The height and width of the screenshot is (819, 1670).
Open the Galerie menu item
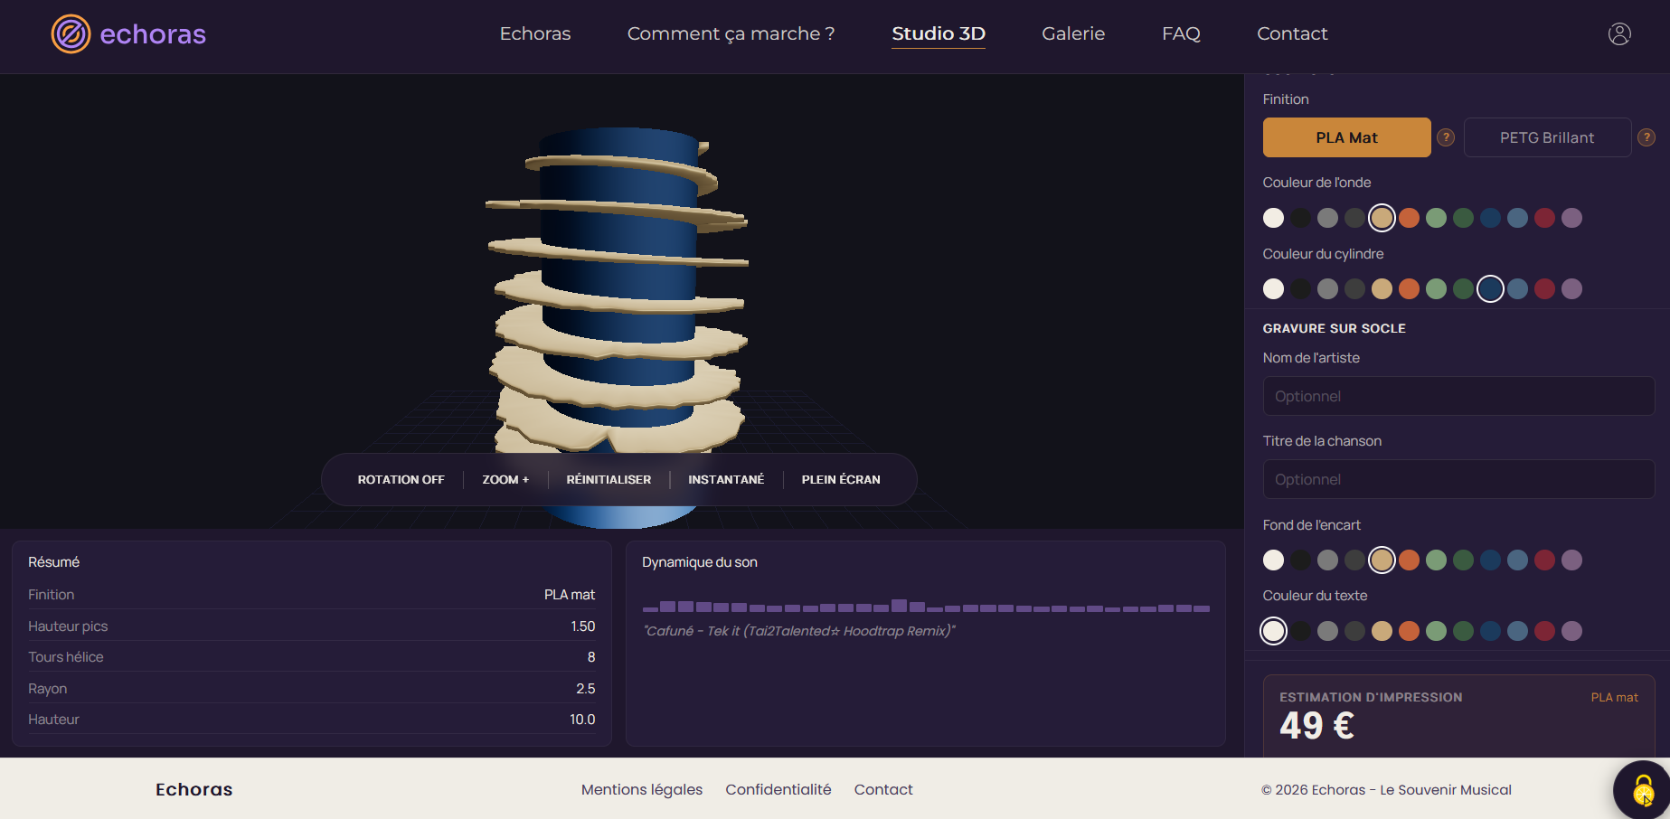1073,33
